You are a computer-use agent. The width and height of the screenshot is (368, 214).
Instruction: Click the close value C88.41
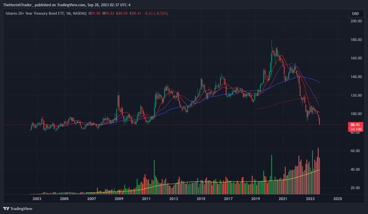[136, 14]
